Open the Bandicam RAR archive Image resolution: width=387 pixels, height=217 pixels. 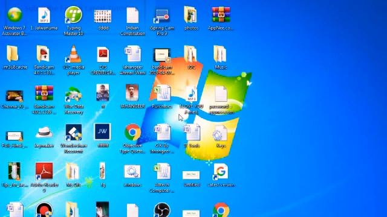[44, 93]
